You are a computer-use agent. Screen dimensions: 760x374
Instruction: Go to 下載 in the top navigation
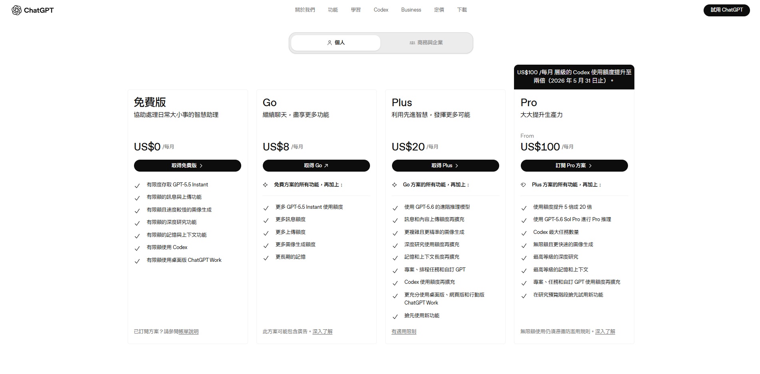click(462, 10)
